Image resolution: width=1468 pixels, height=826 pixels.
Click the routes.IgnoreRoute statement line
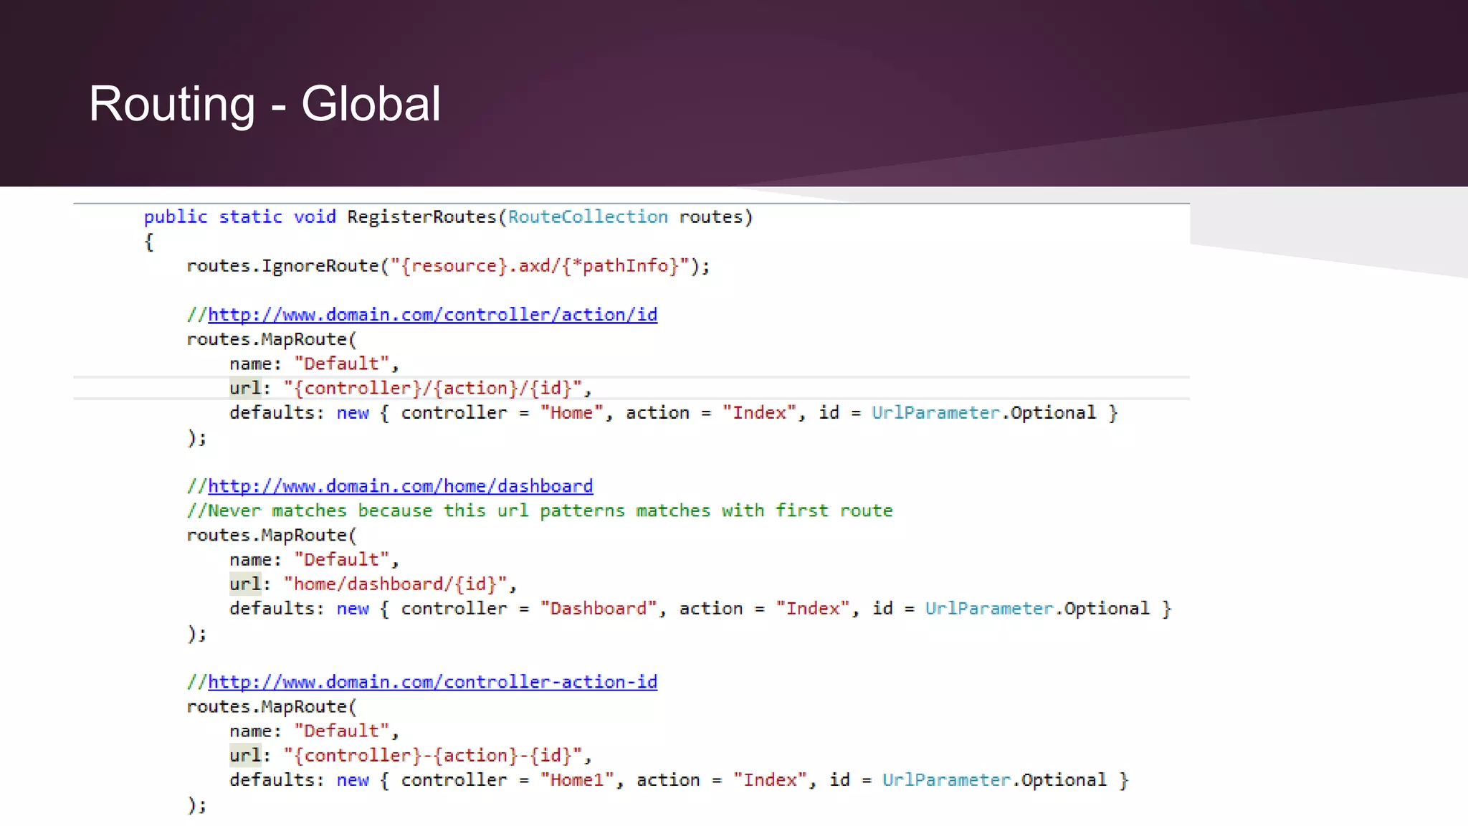[448, 266]
